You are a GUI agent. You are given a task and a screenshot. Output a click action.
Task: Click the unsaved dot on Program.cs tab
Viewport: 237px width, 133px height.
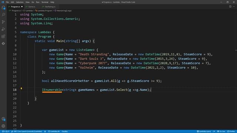pos(22,7)
